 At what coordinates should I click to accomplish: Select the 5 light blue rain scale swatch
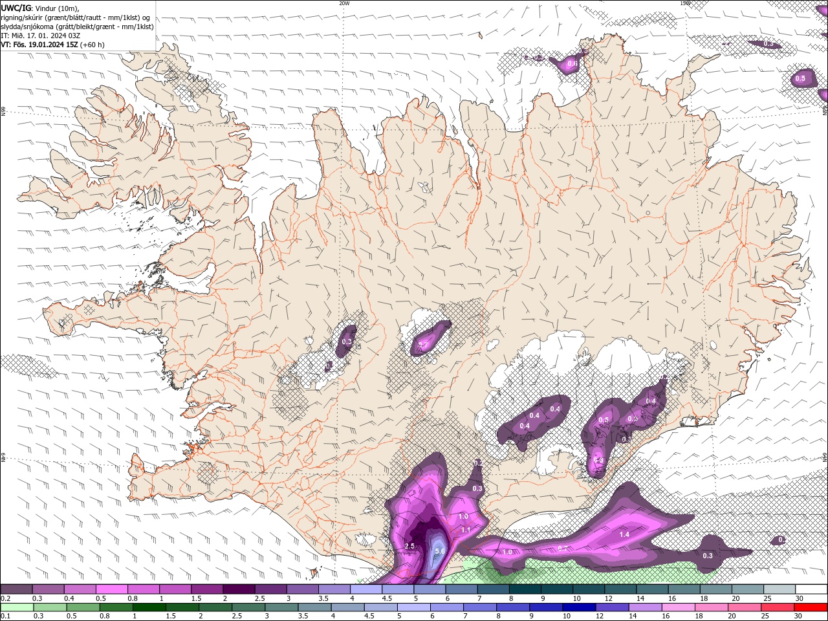pos(414,607)
